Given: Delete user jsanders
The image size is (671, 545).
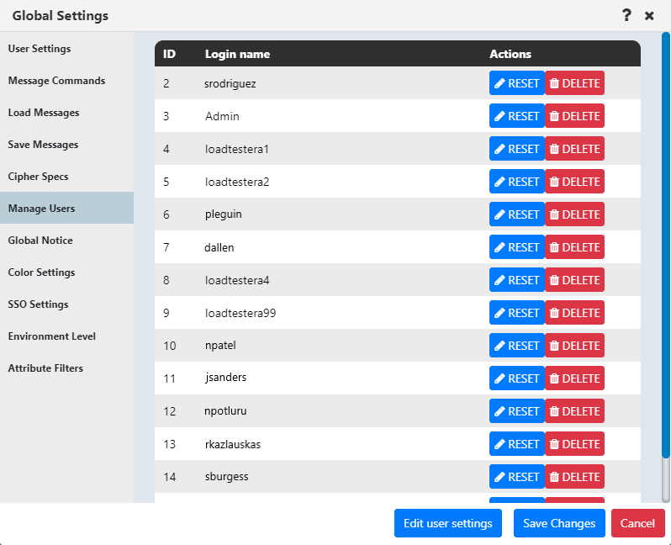Looking at the screenshot, I should (574, 378).
